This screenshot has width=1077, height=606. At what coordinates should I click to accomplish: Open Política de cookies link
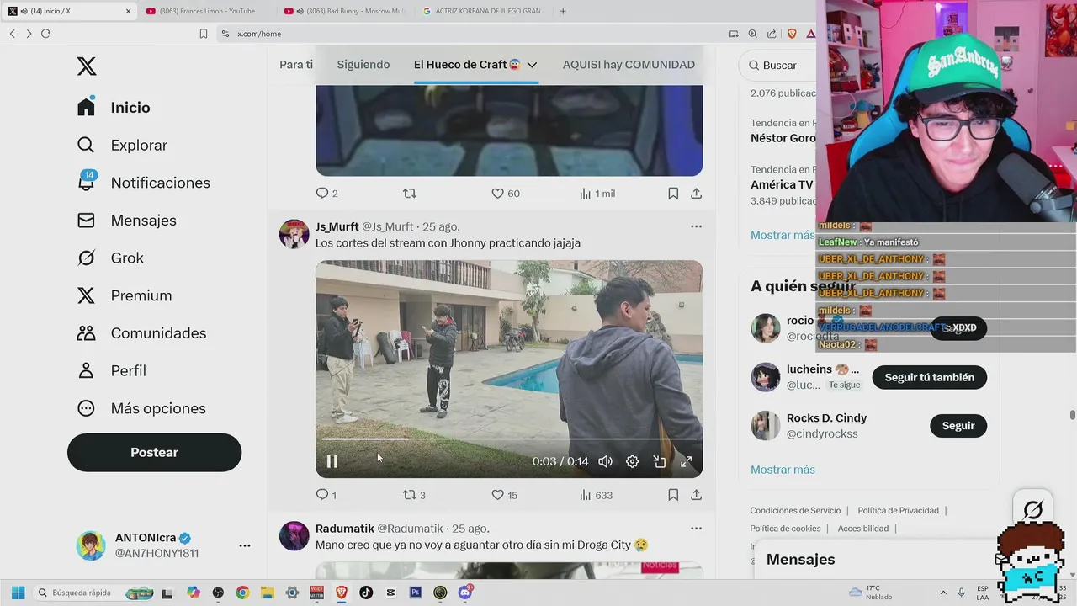(x=785, y=529)
